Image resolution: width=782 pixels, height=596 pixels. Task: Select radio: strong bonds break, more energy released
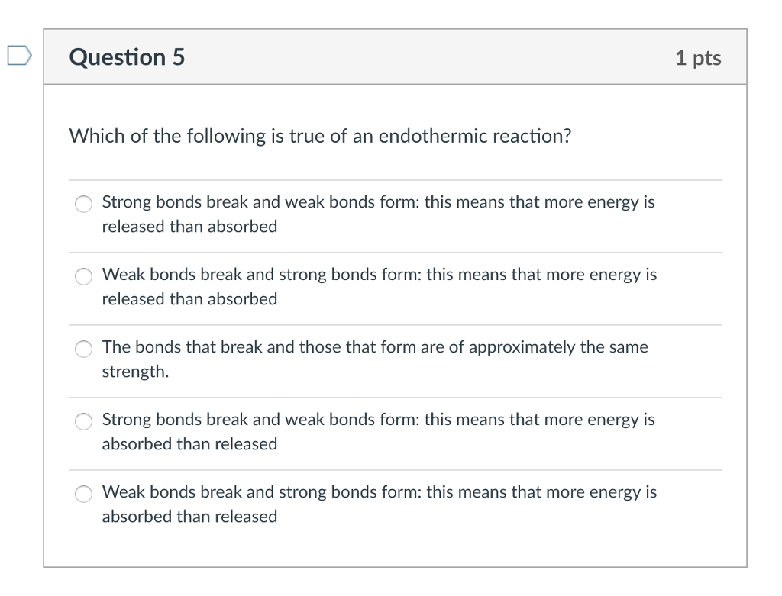83,204
